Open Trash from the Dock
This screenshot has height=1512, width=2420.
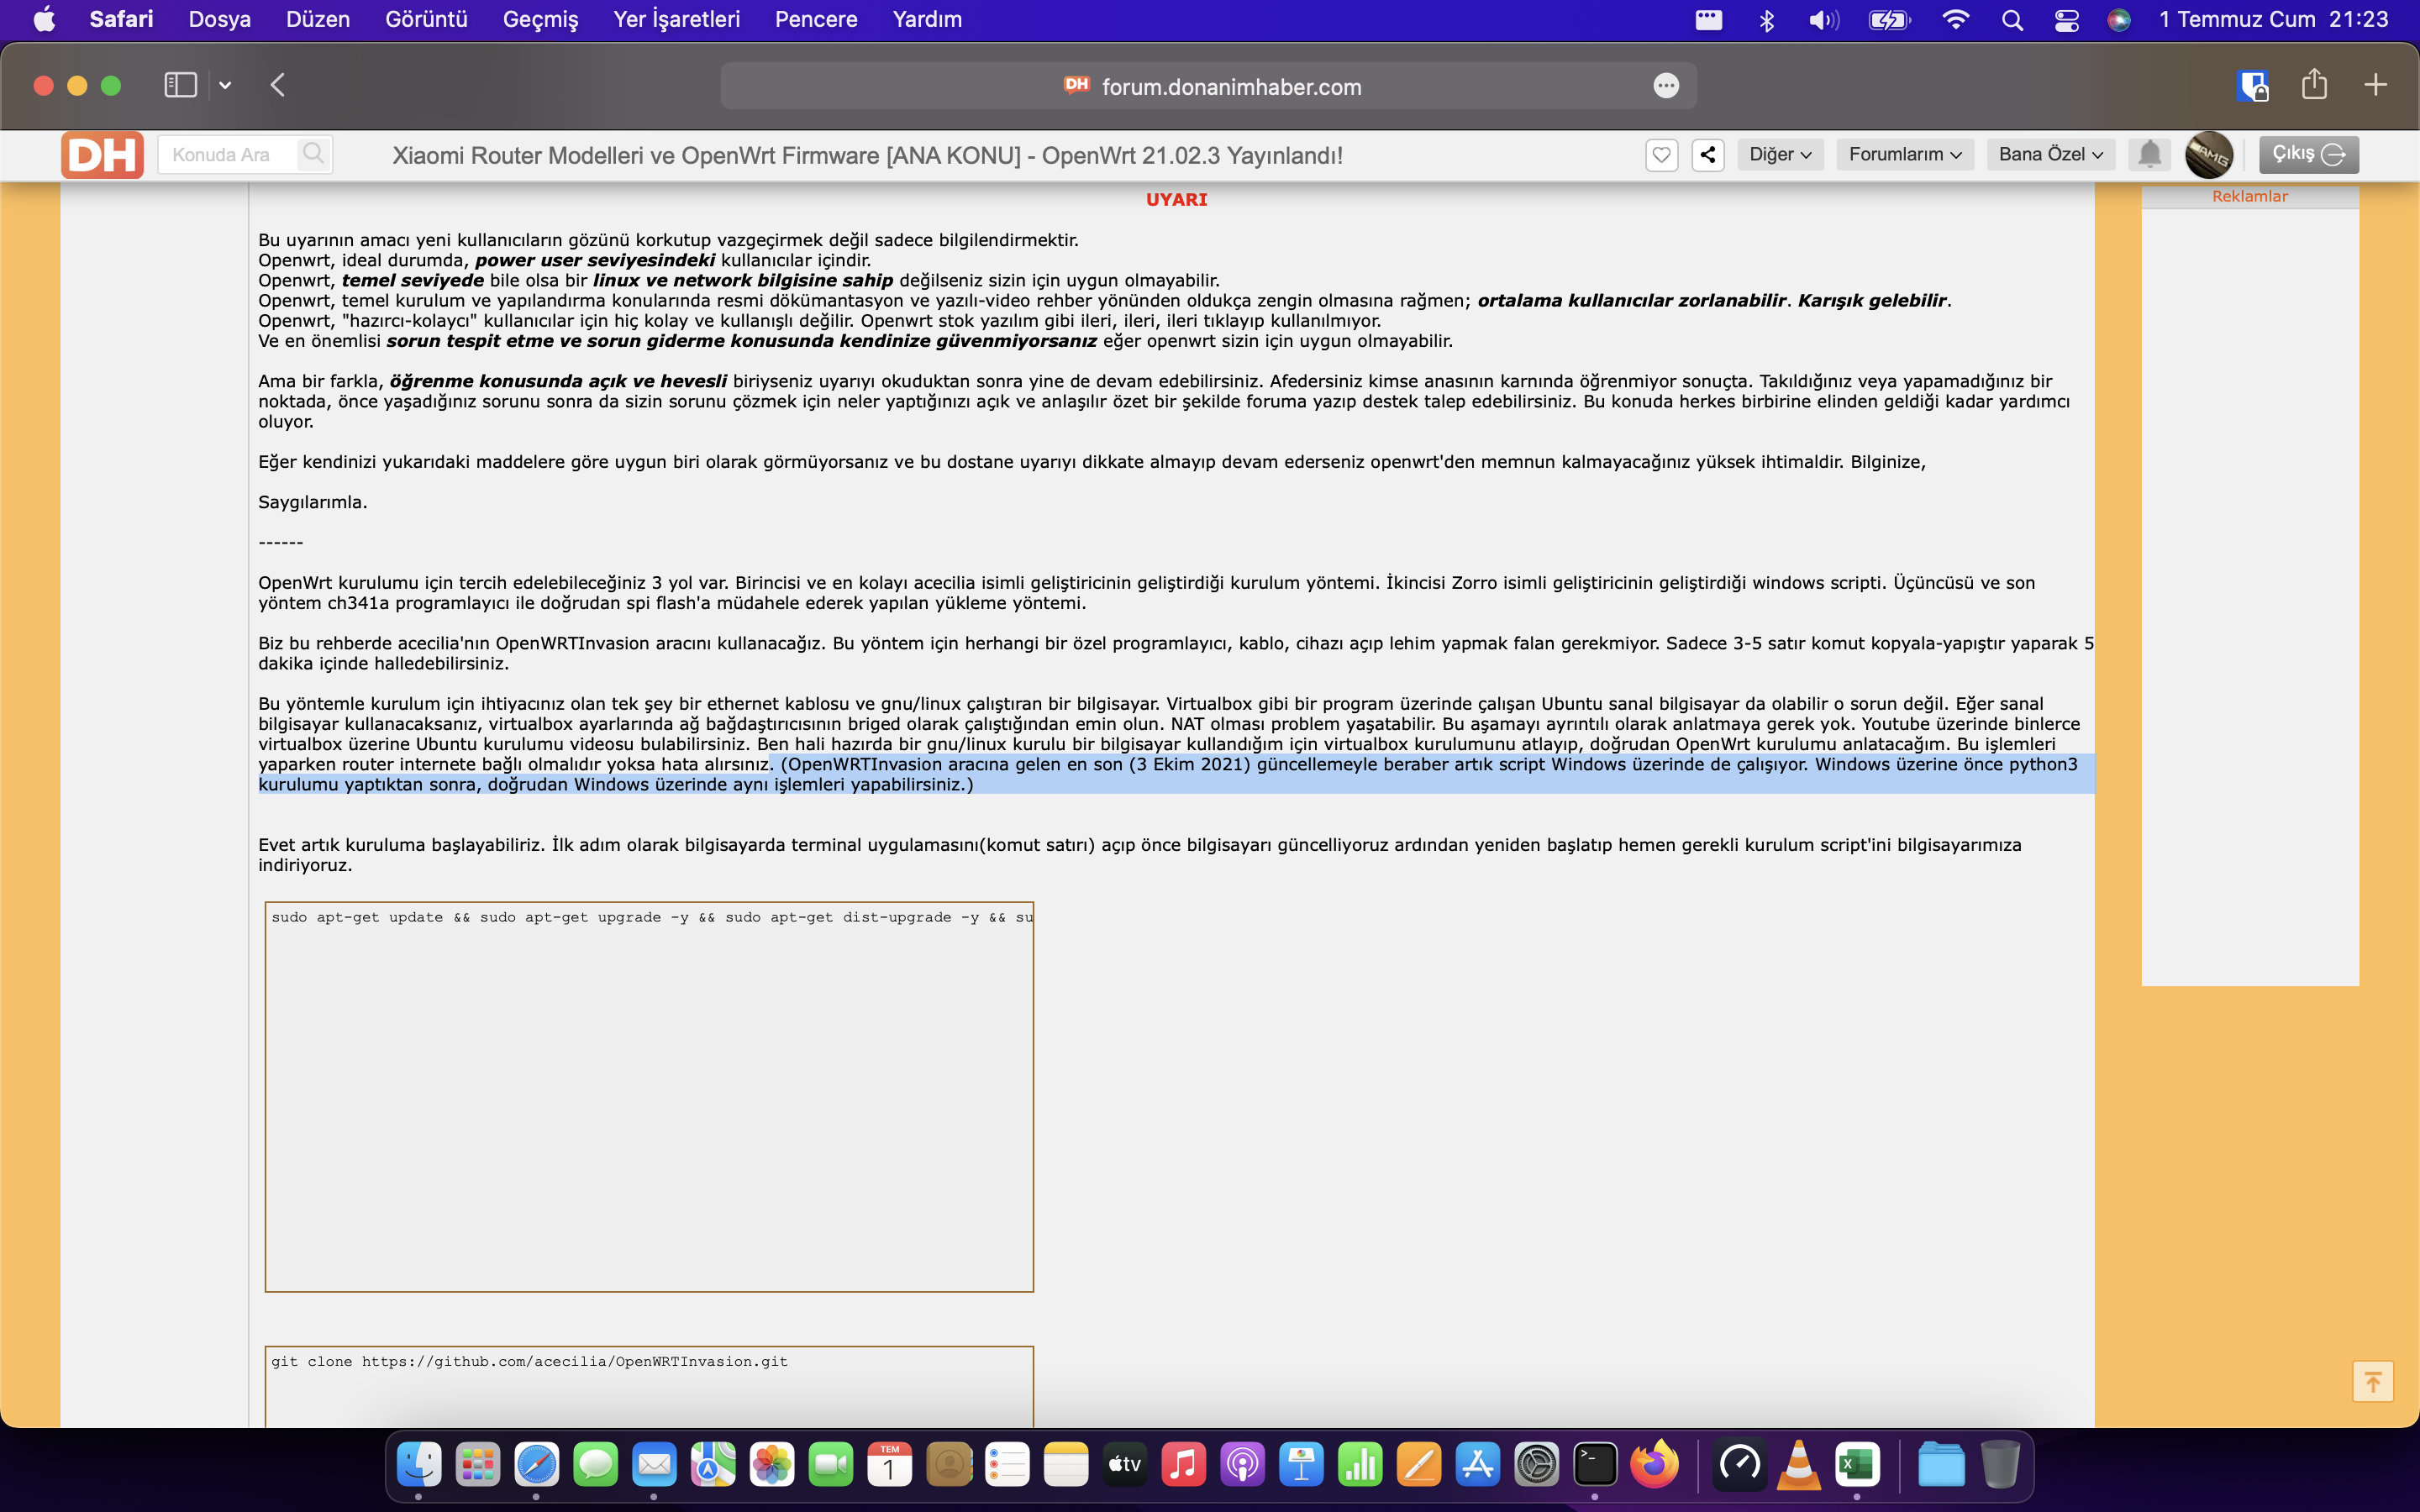tap(2000, 1465)
